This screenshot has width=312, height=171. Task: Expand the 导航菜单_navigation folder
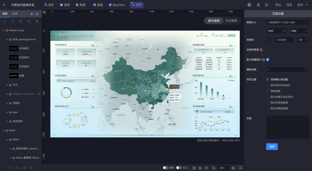tap(7, 94)
